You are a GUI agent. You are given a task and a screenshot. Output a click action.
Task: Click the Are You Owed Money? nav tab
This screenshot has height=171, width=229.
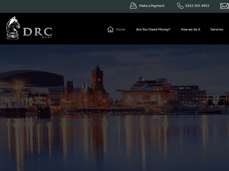pos(153,29)
